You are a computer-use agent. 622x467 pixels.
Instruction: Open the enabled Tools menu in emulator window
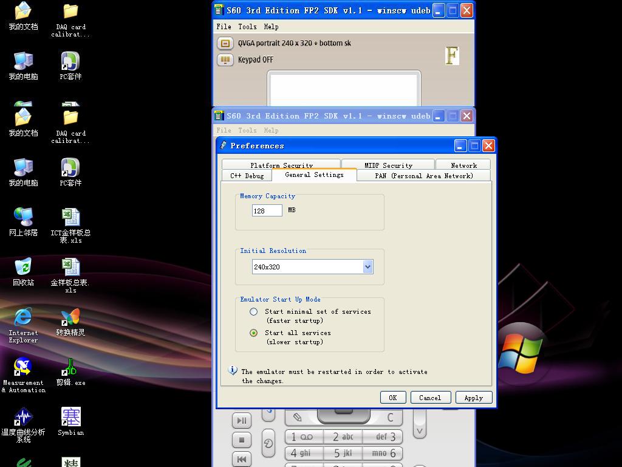click(x=247, y=27)
